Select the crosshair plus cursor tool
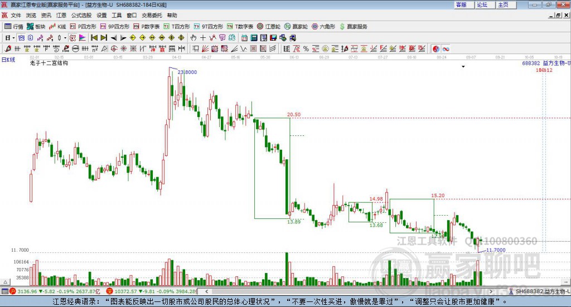571x307 pixels. pyautogui.click(x=203, y=38)
